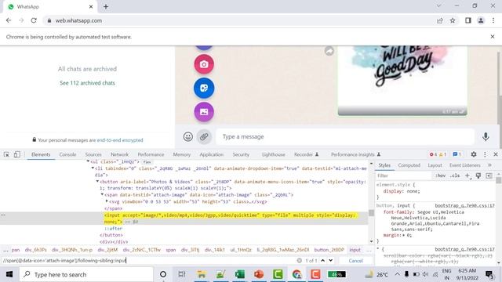
Task: Open the bootstrap CSS source link for button, input
Action: tap(464, 205)
